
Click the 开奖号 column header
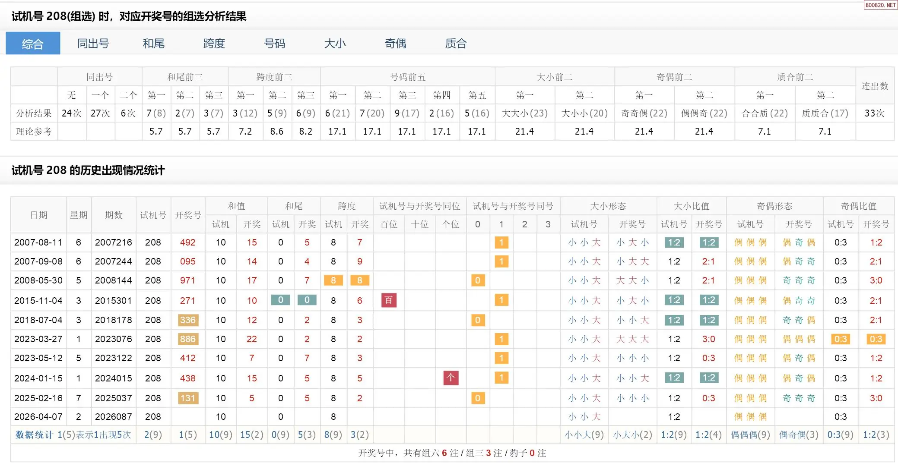tap(188, 215)
